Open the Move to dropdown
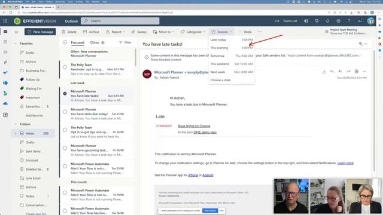Image resolution: width=383 pixels, height=215 pixels. [x=163, y=32]
